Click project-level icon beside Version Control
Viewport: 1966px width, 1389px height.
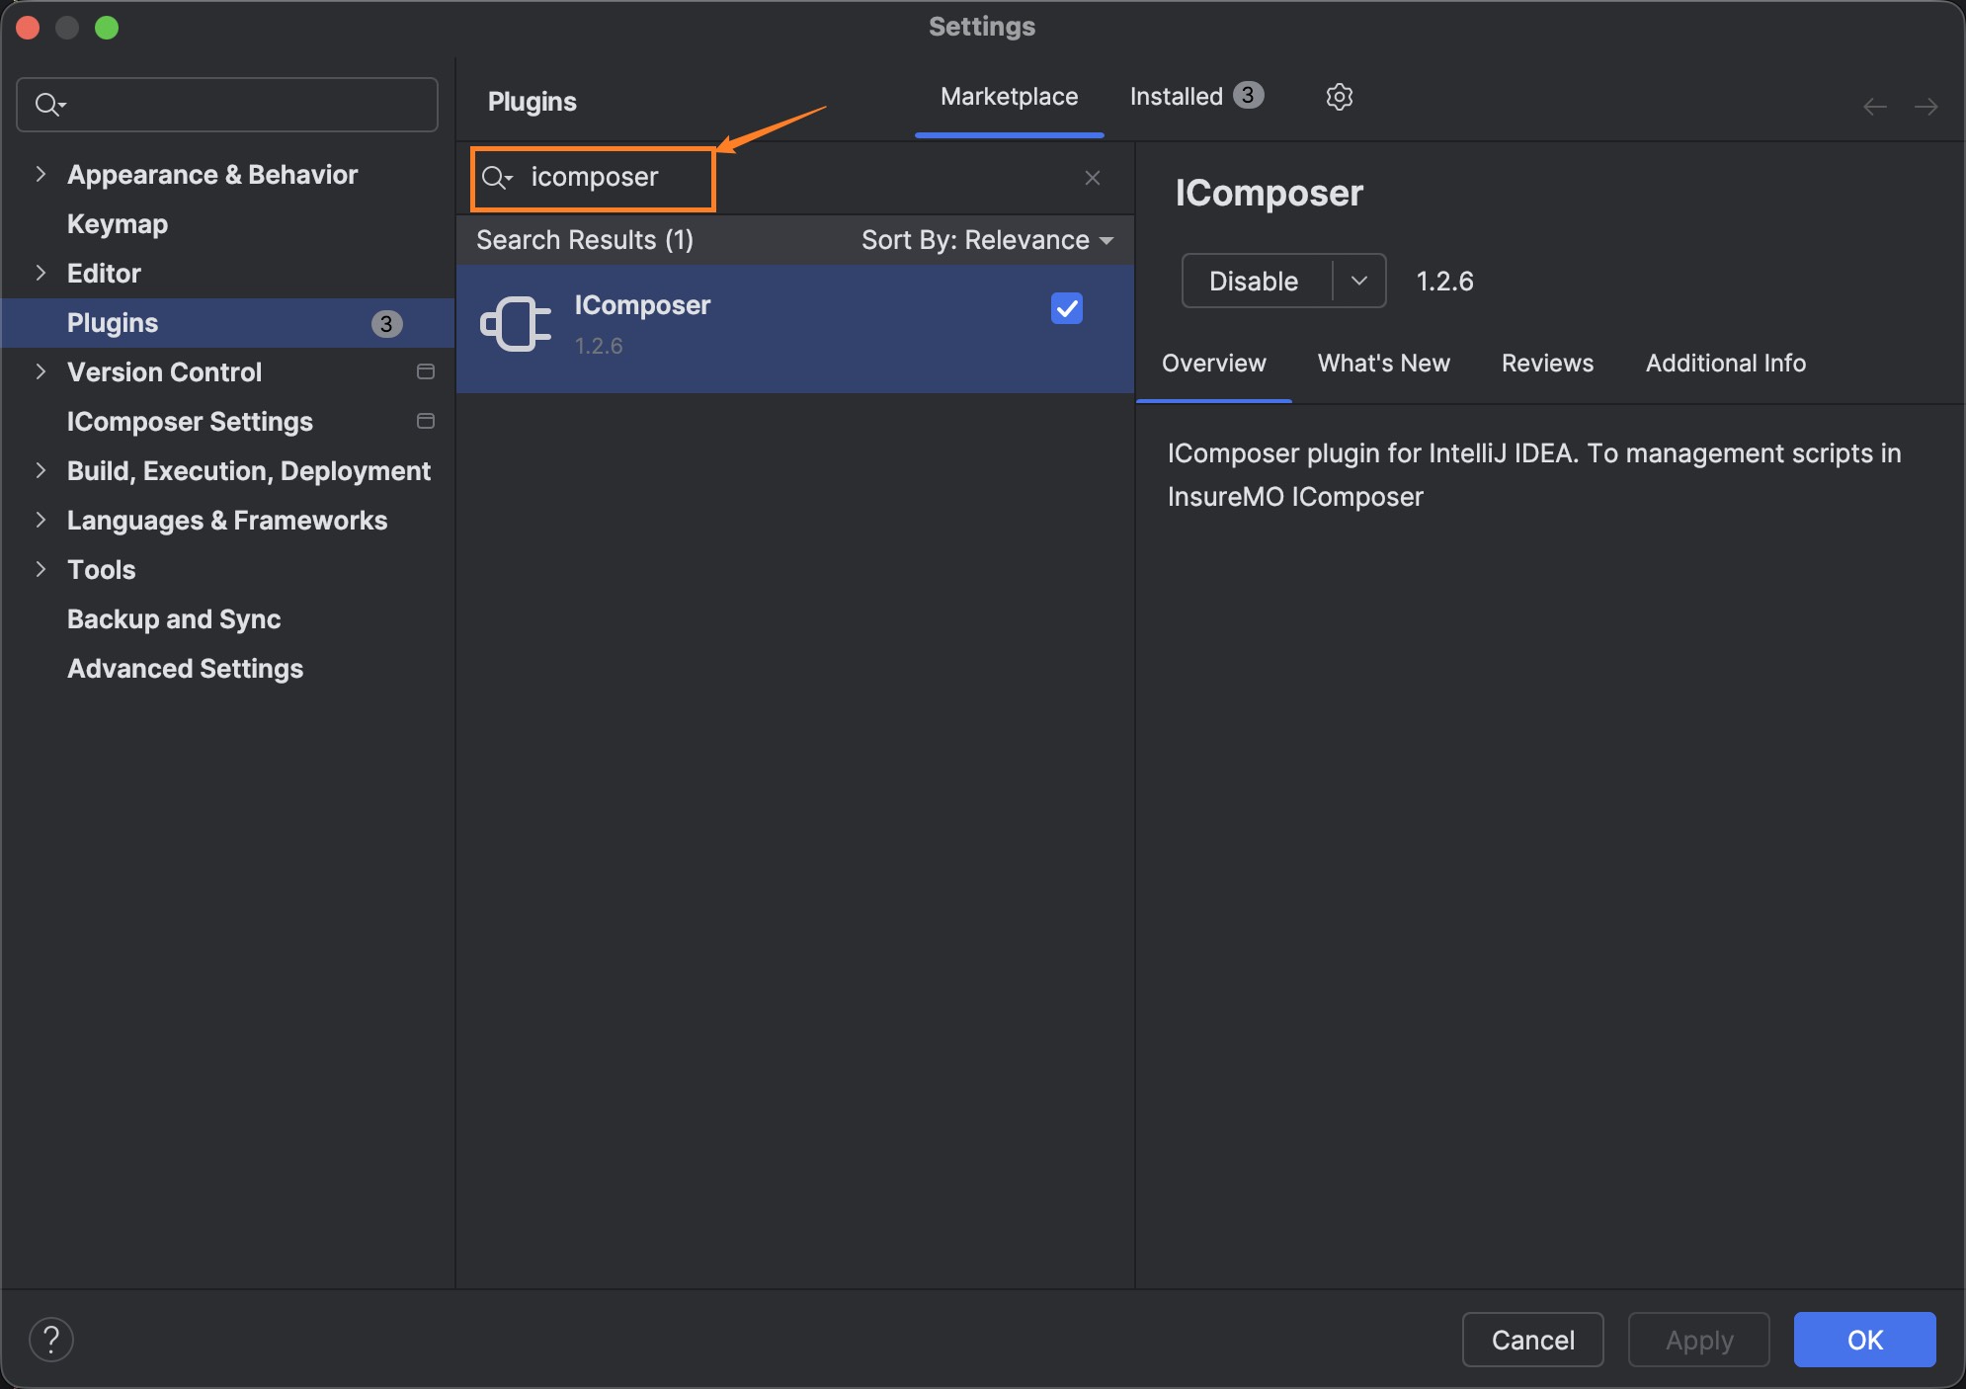coord(426,371)
